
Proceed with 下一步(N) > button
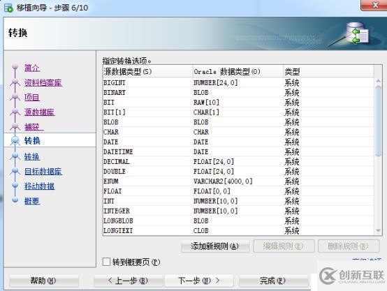pyautogui.click(x=199, y=281)
